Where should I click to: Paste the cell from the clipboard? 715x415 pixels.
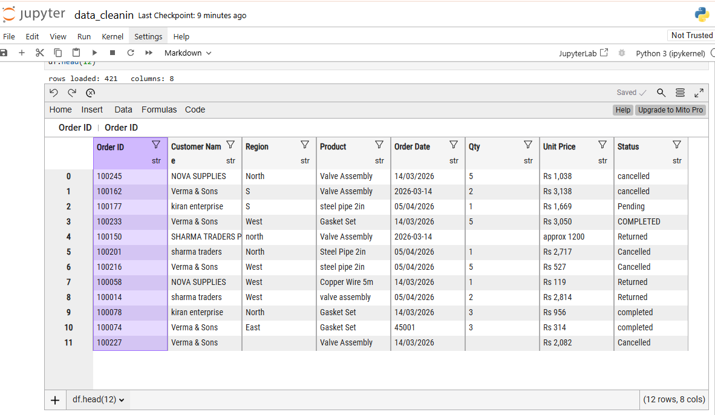[76, 53]
